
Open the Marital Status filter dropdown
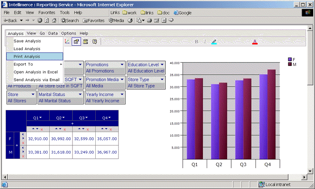[x=80, y=94]
